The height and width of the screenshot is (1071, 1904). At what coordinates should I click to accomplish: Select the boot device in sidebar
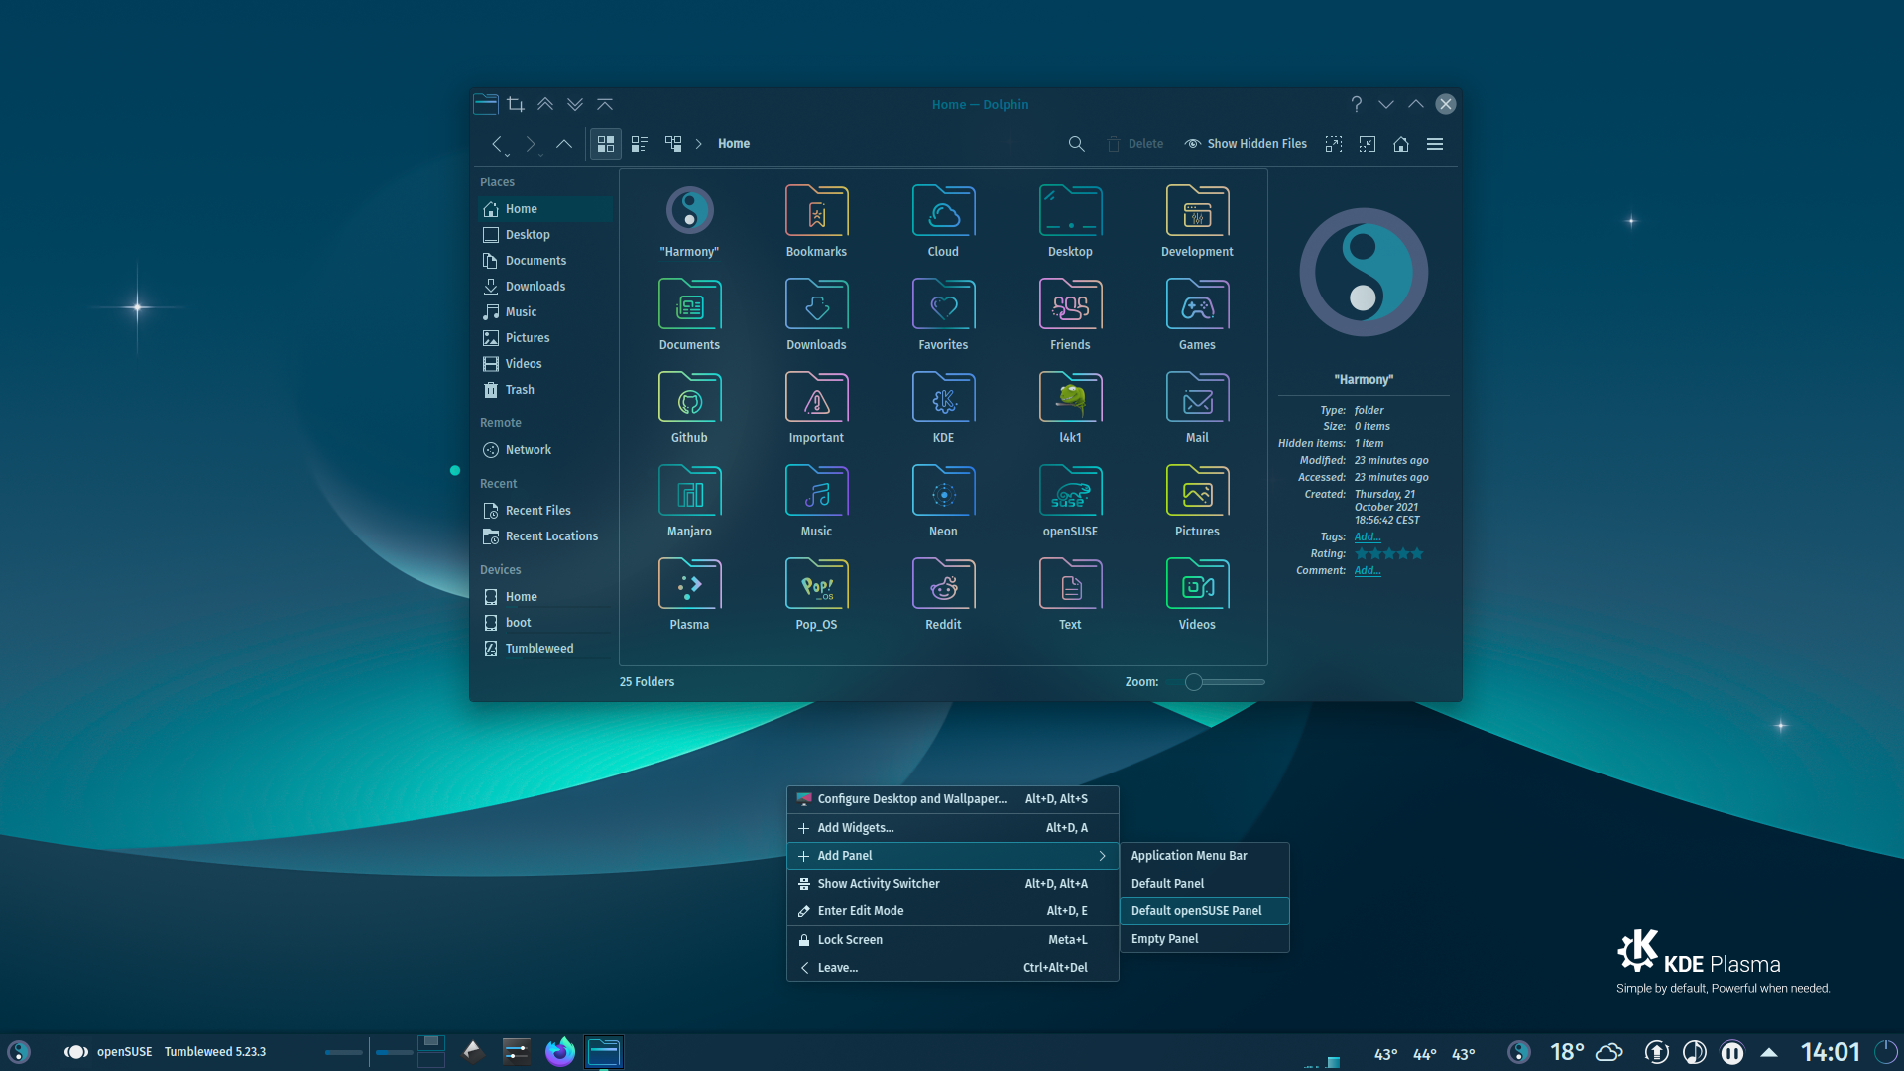[x=545, y=623]
